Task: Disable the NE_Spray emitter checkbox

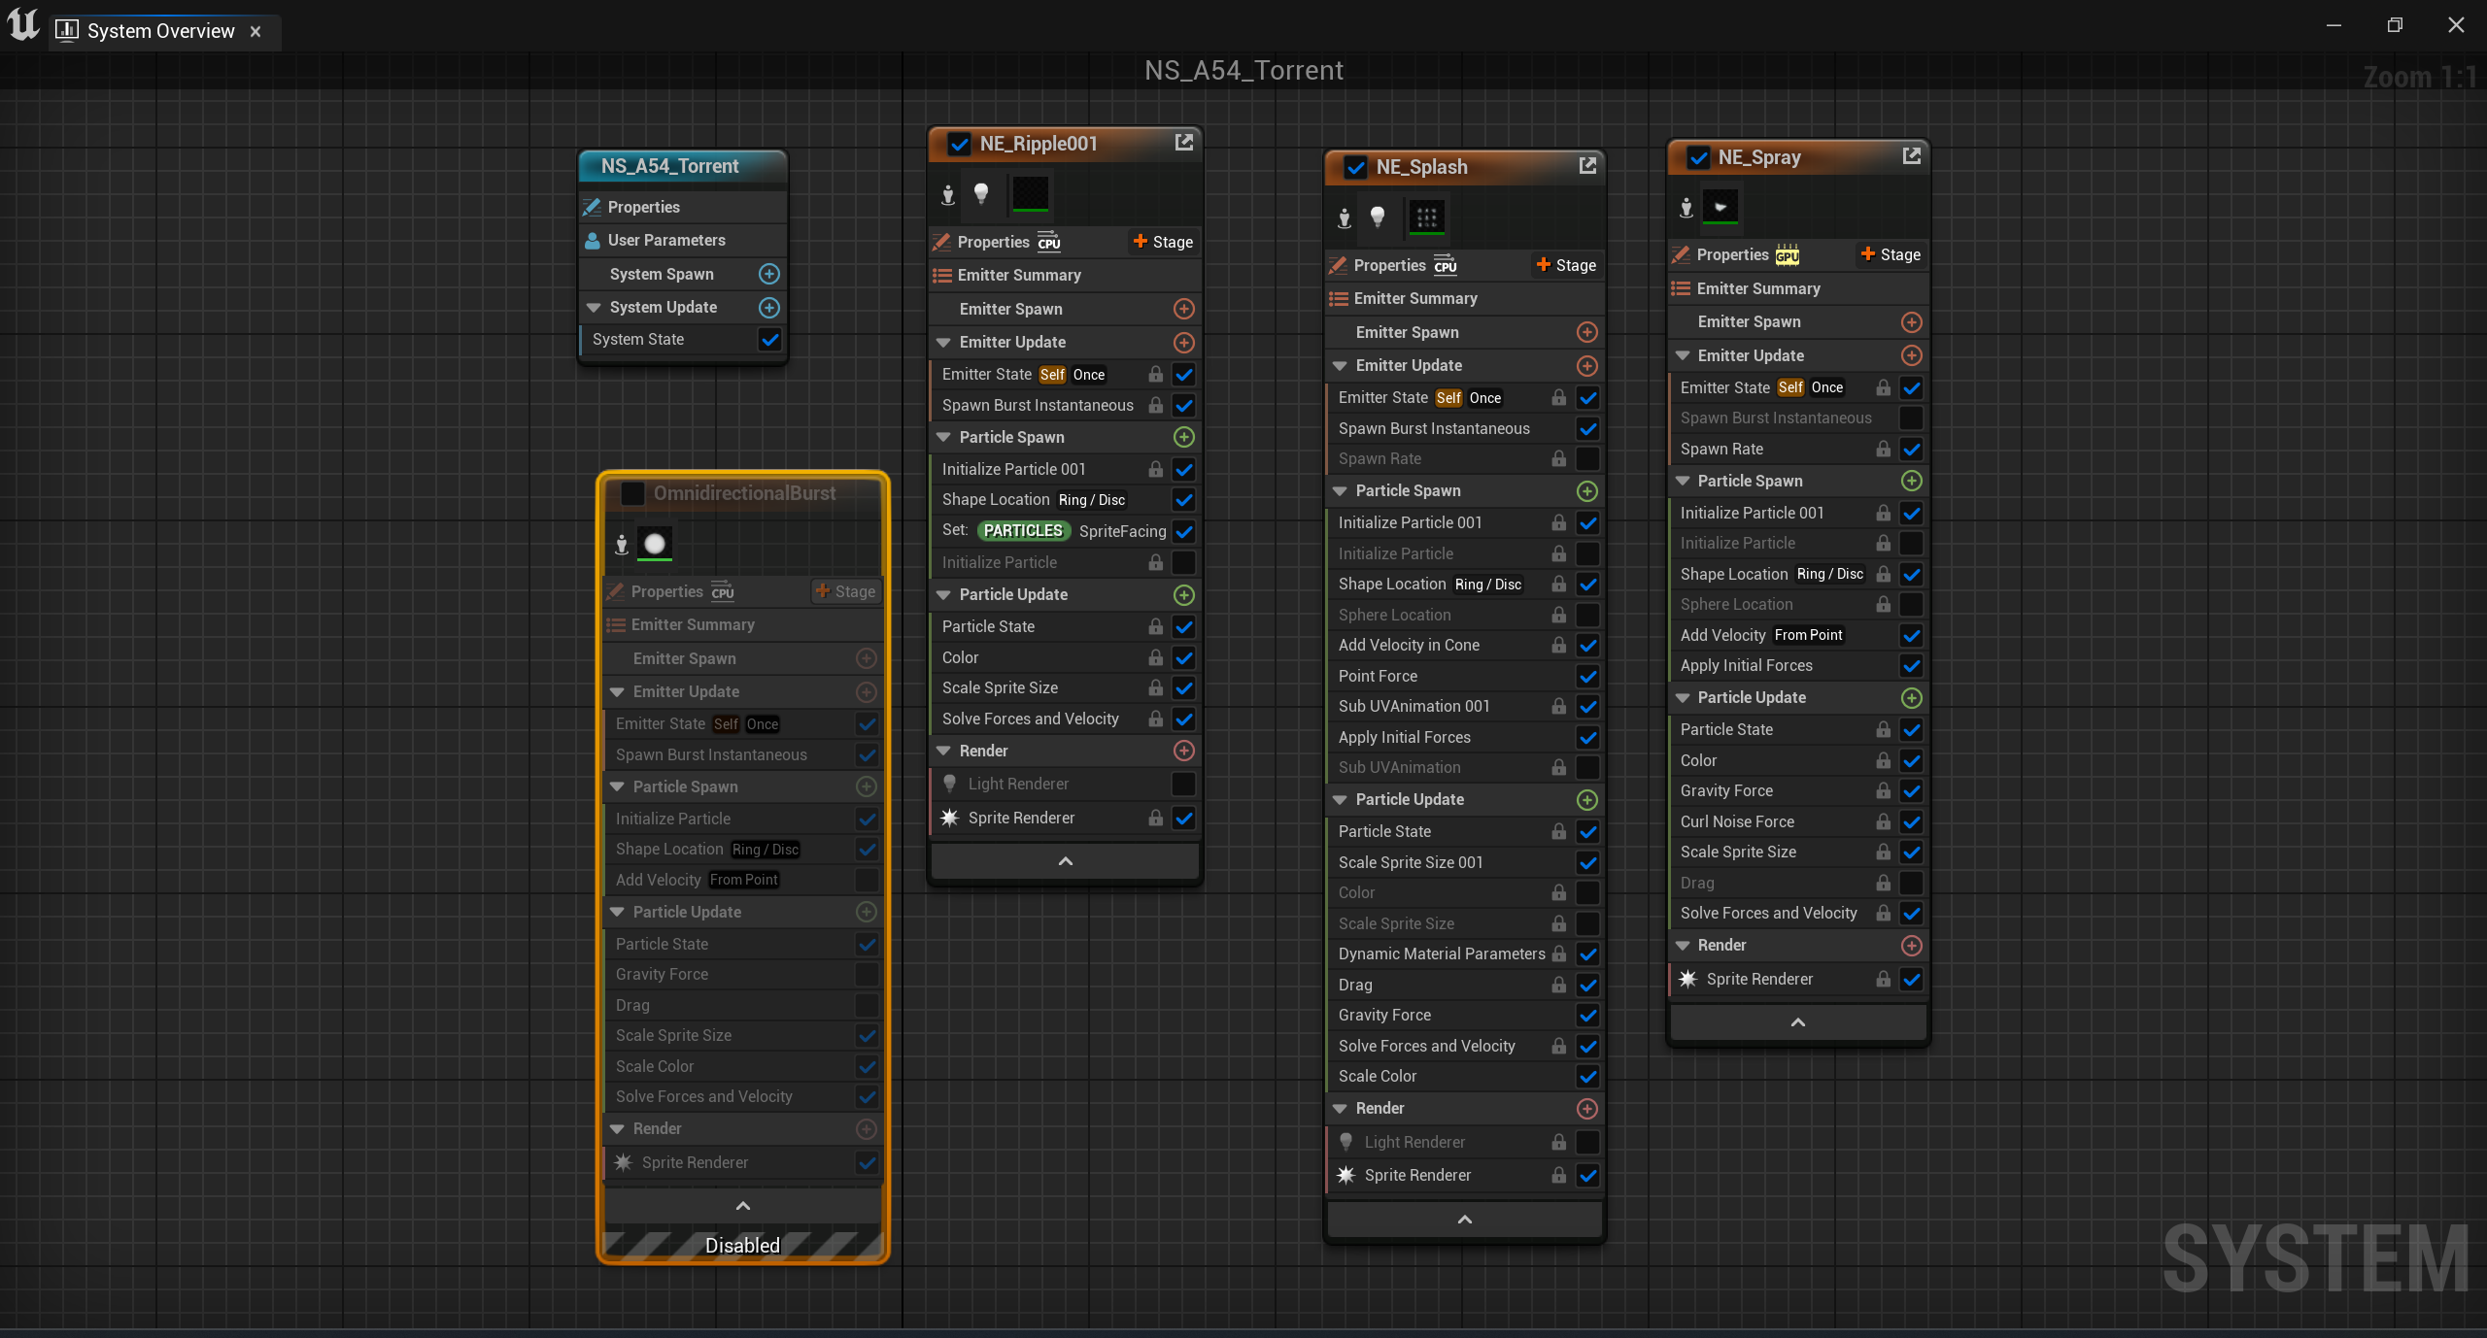Action: pyautogui.click(x=1698, y=157)
